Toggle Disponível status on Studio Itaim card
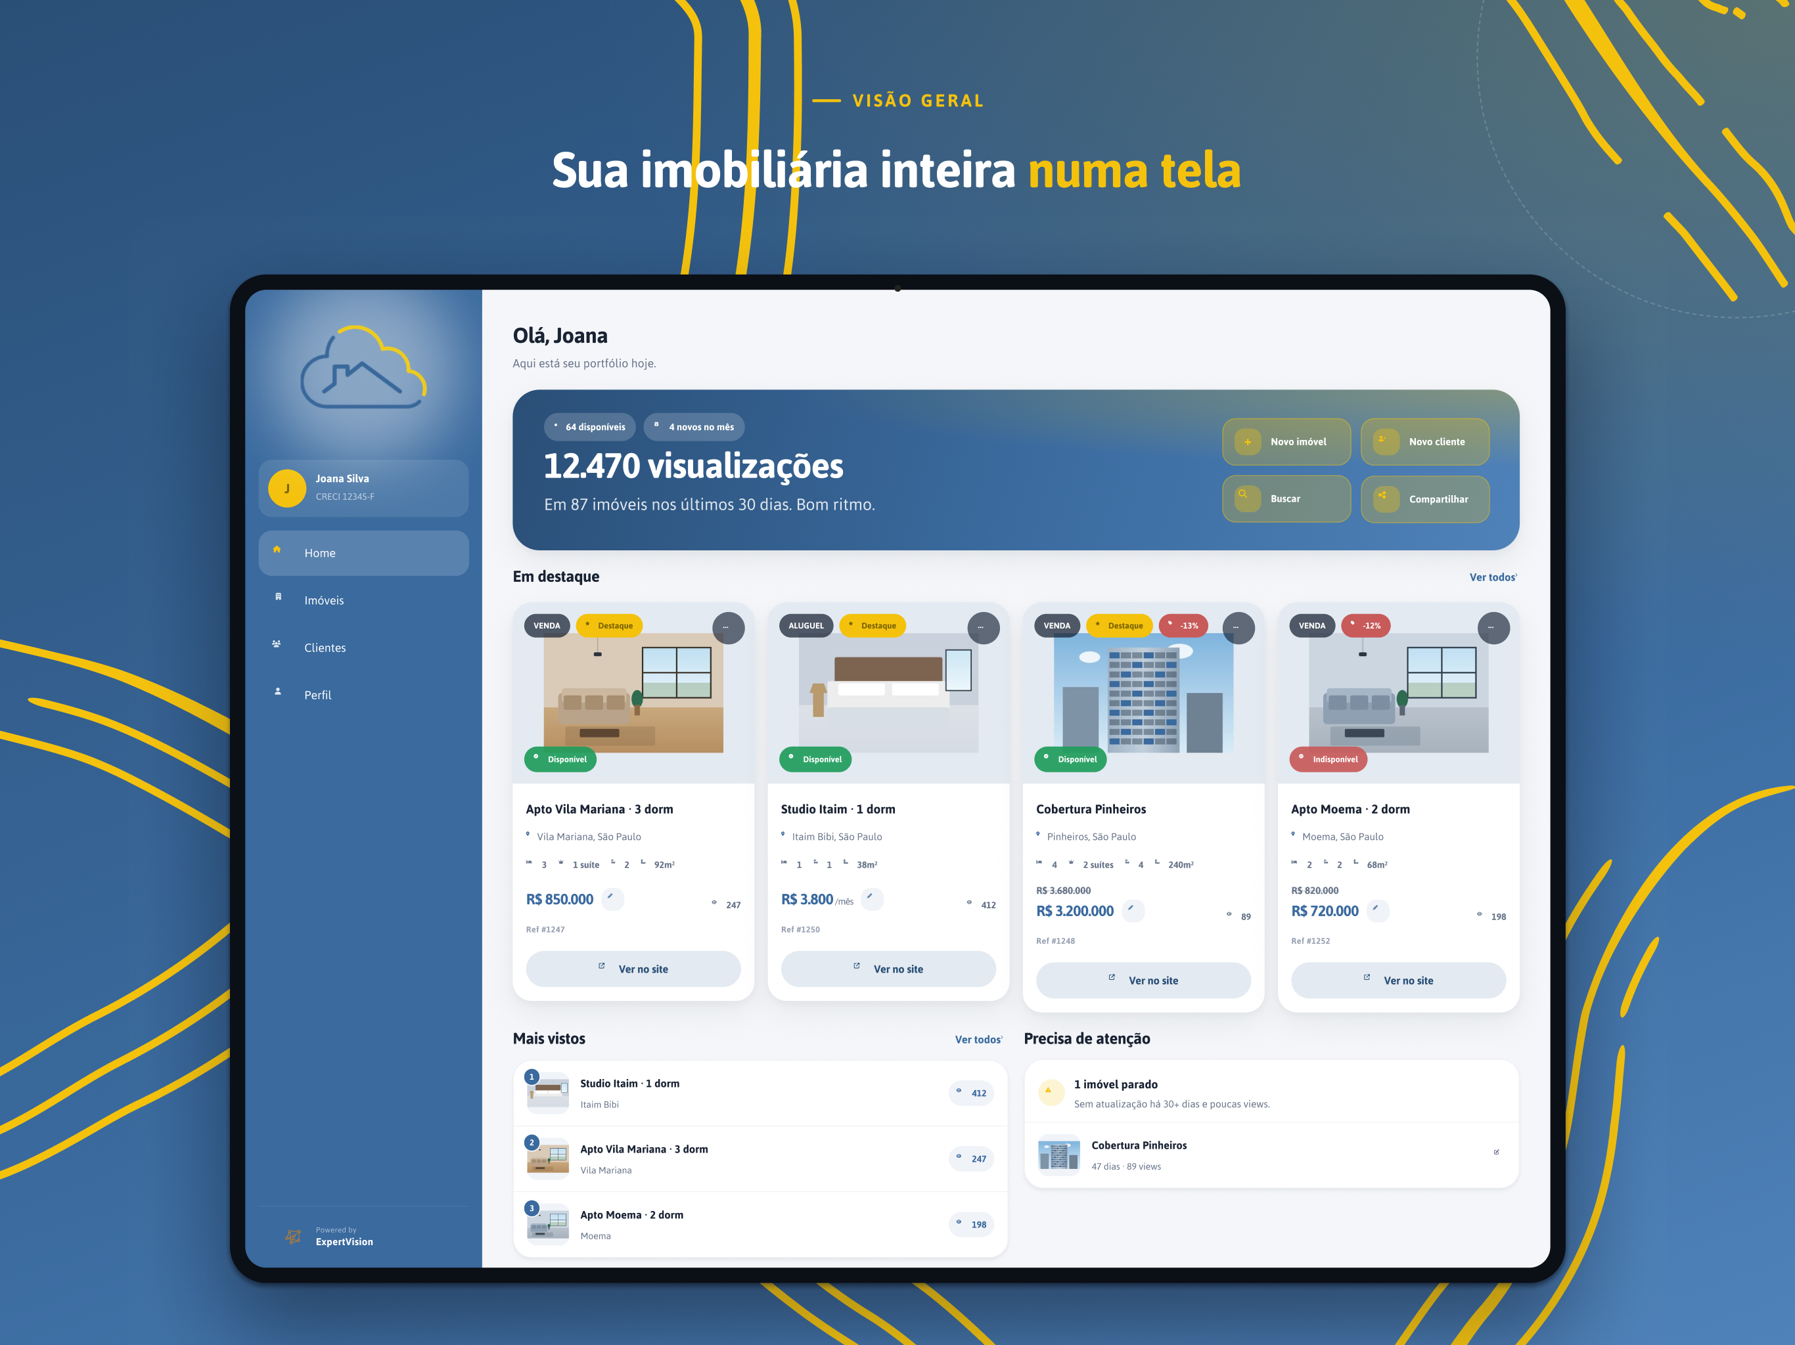The height and width of the screenshot is (1345, 1795). coord(815,759)
